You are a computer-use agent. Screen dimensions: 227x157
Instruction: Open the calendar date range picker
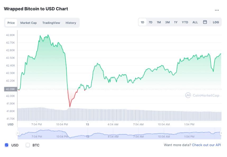click(x=205, y=22)
